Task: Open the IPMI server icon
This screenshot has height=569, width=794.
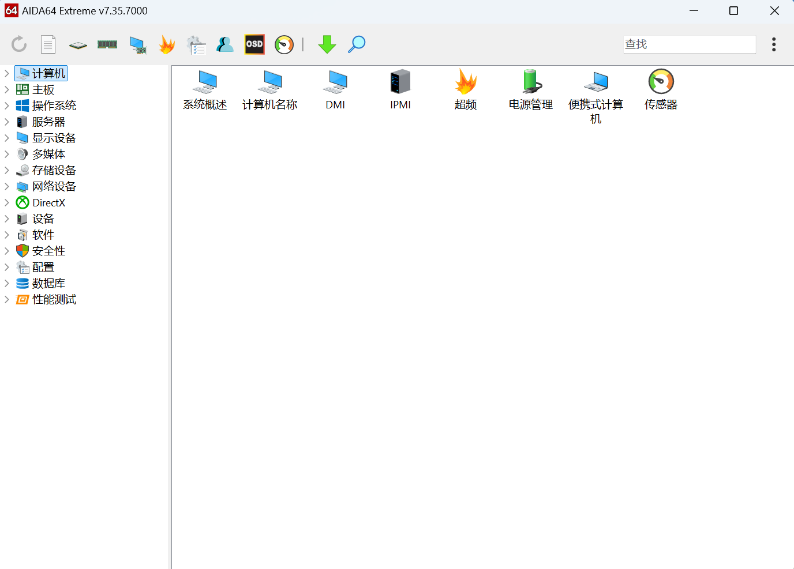Action: pos(400,90)
